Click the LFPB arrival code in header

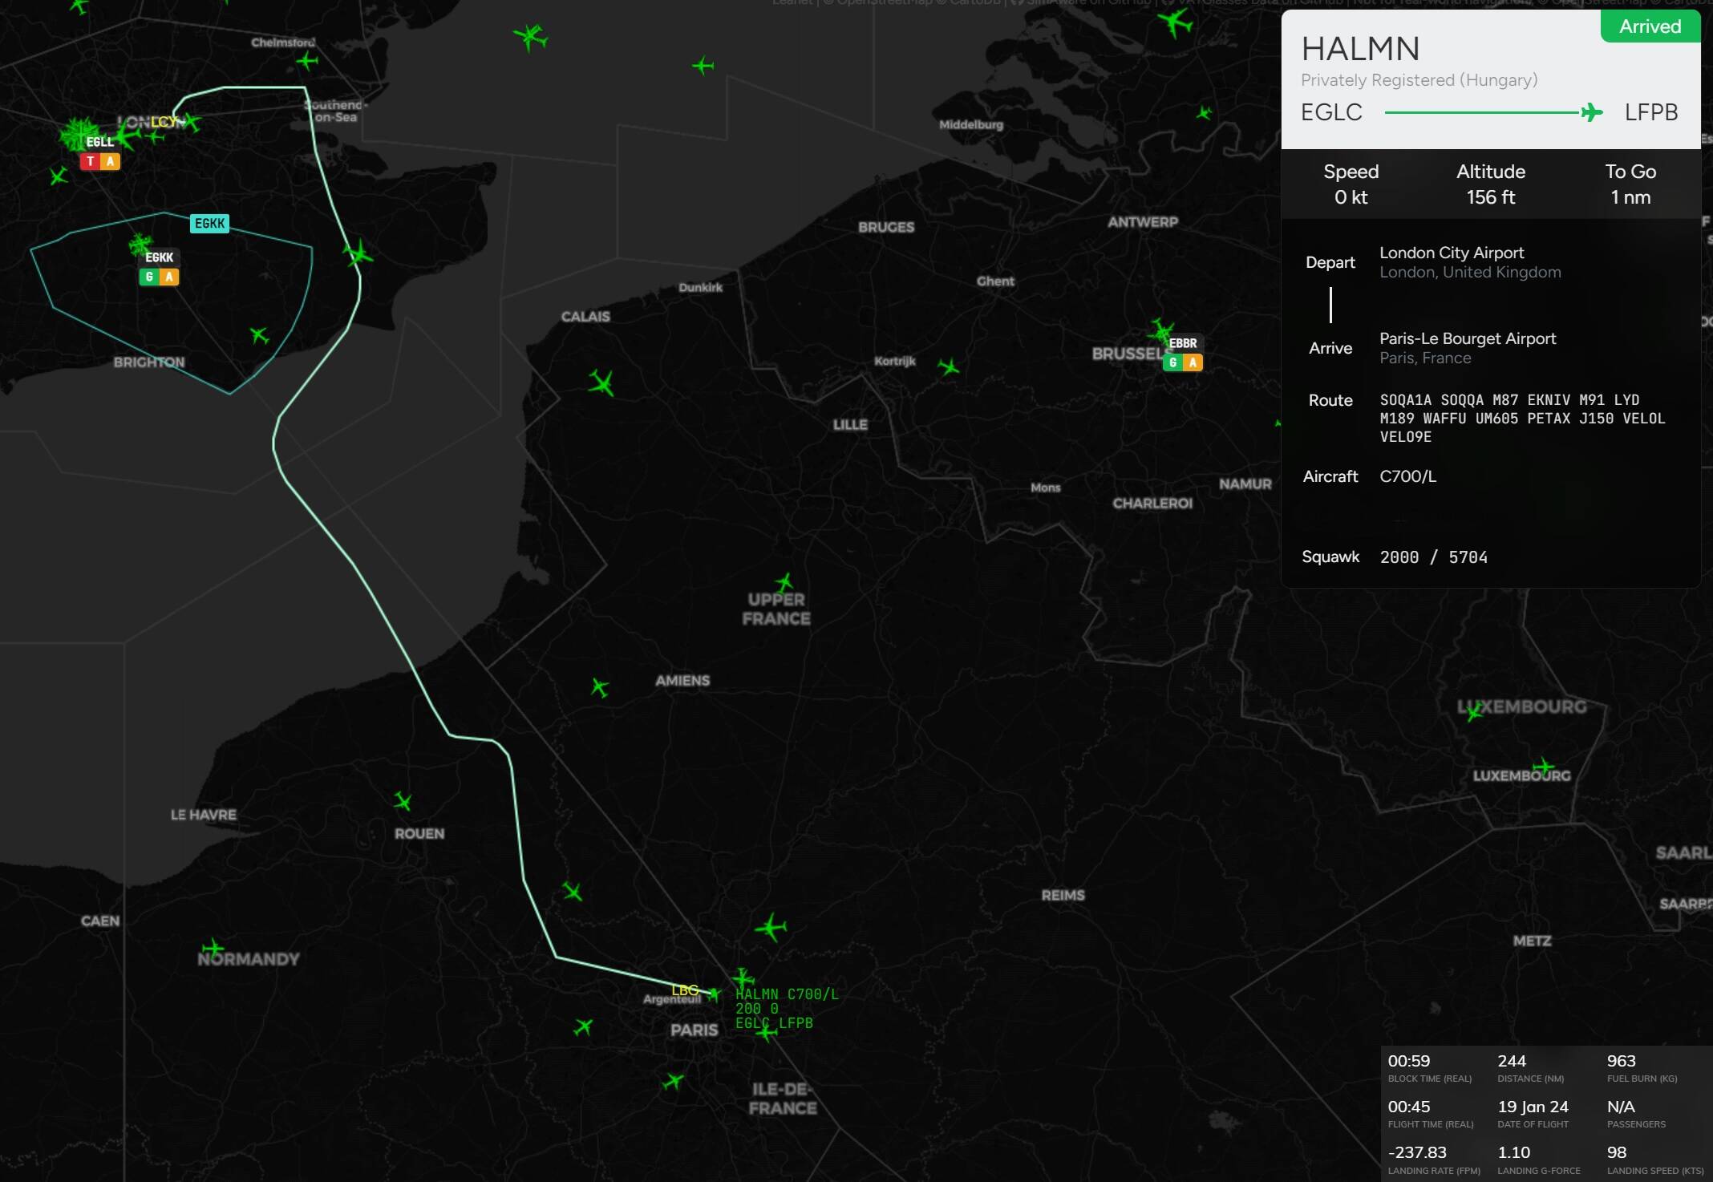(1650, 112)
